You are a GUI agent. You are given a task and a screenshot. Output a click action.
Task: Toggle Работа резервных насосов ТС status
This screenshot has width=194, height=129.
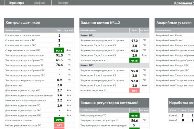tap(59, 125)
